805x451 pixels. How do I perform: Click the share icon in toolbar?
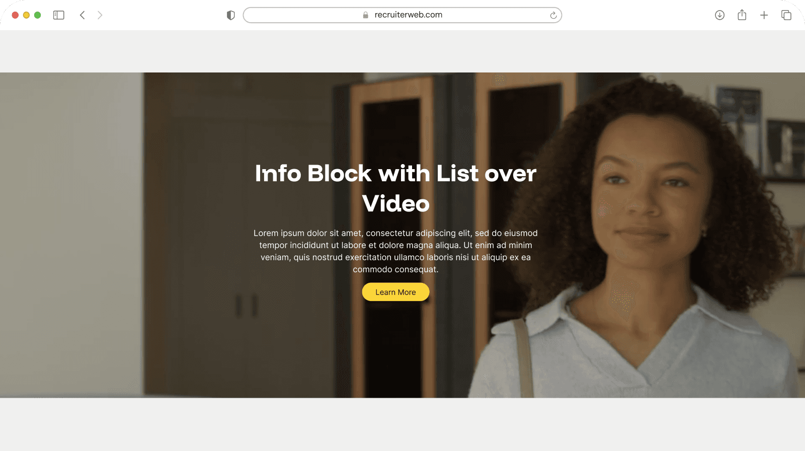(x=742, y=15)
